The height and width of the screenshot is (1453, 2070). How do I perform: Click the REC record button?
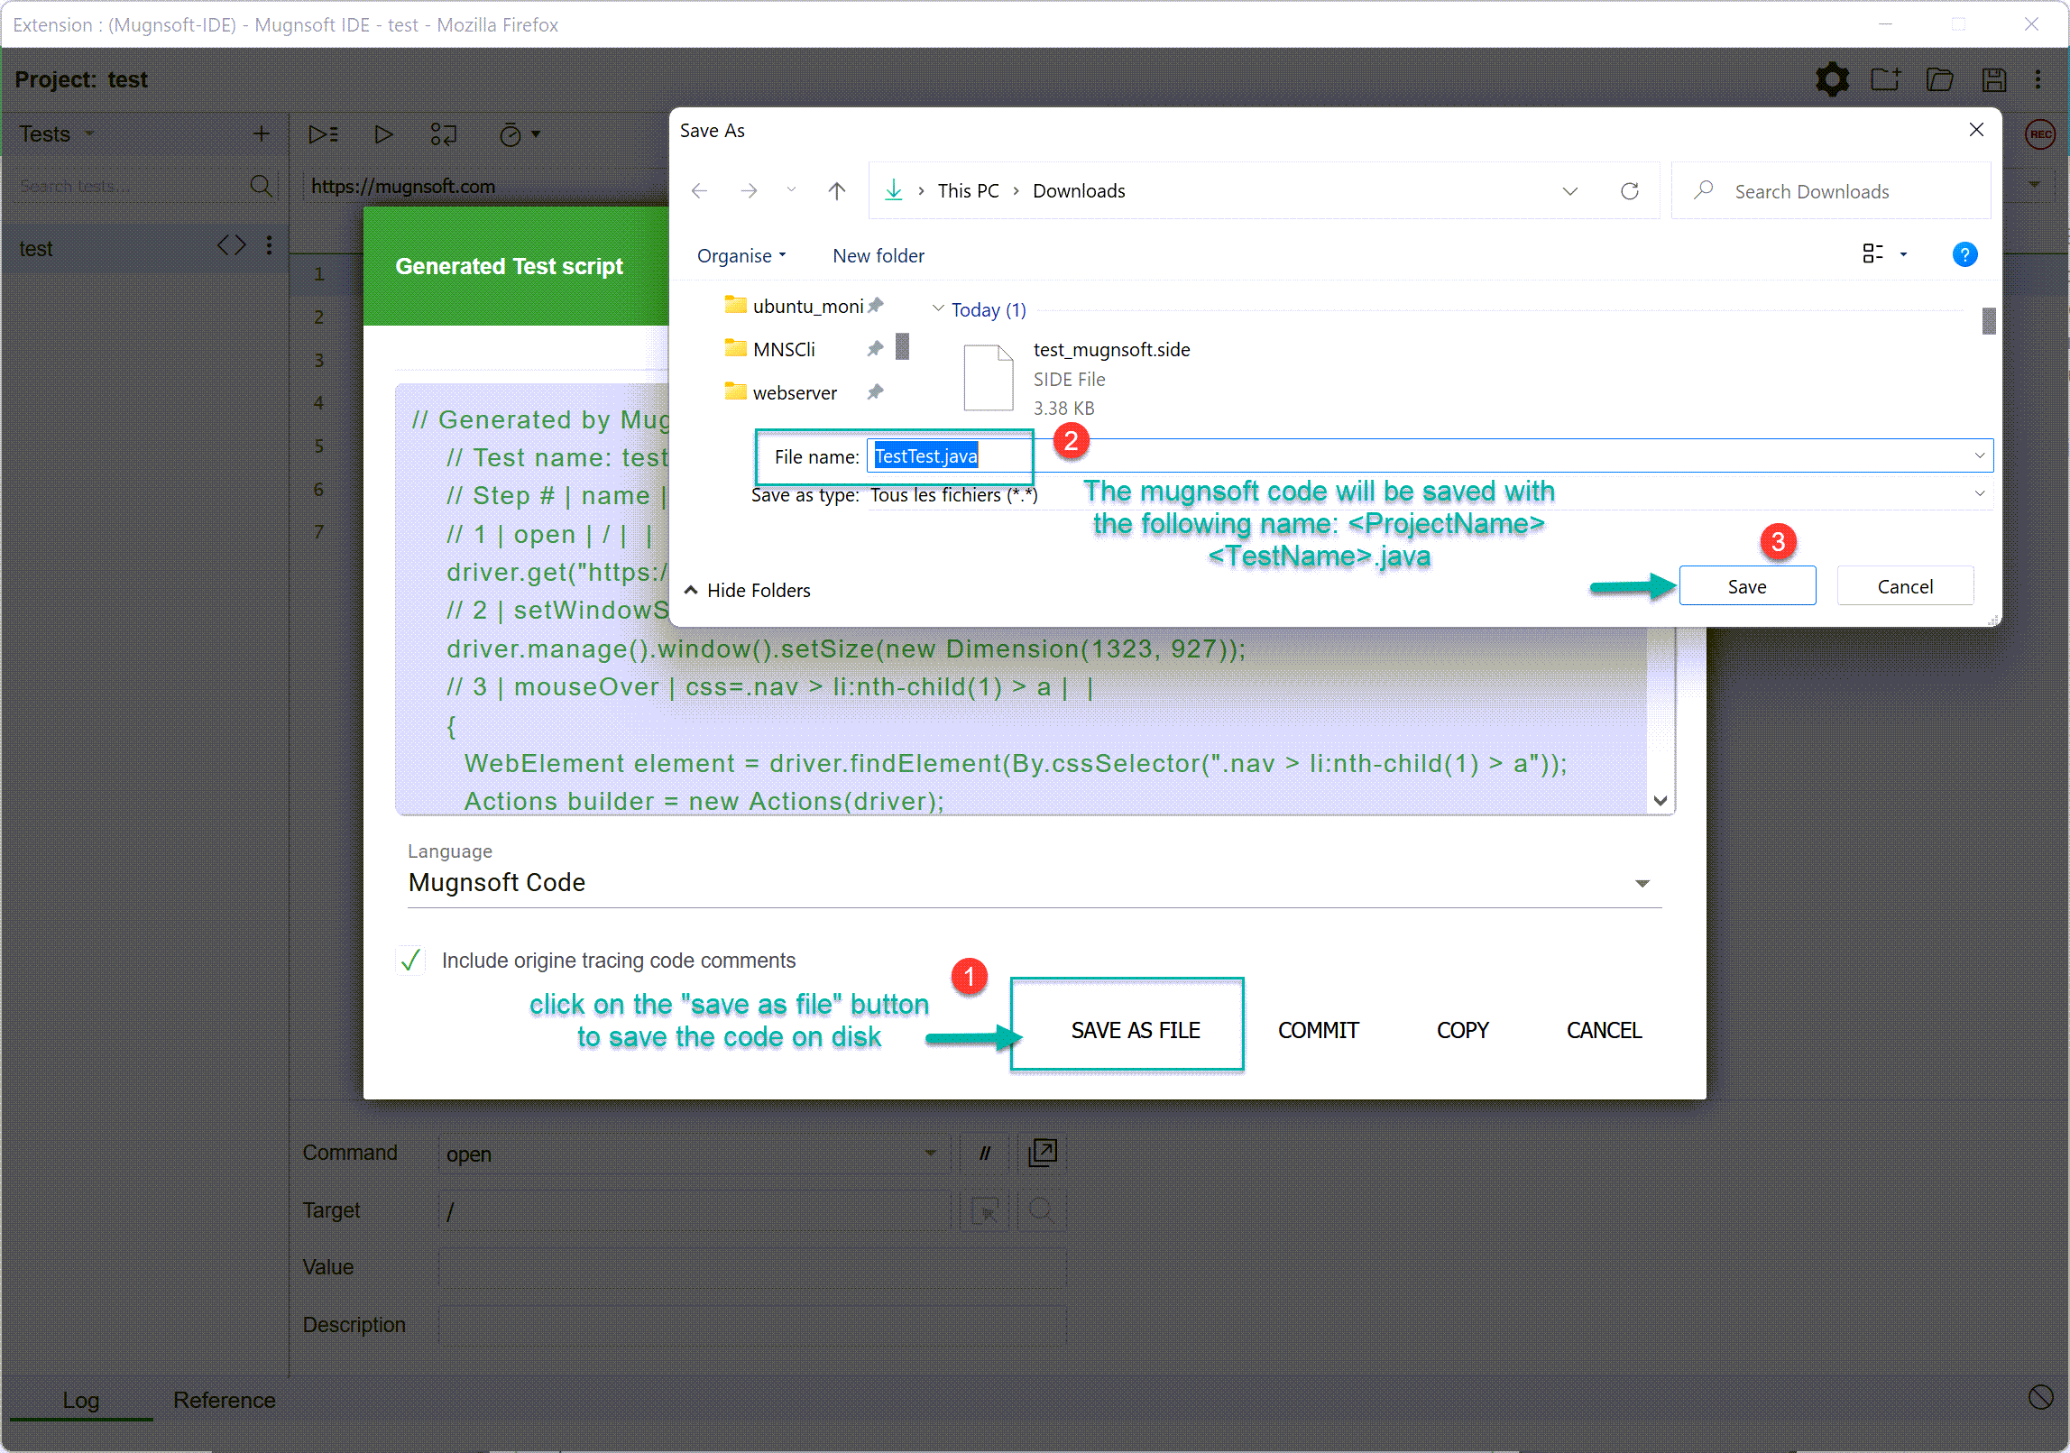(x=2040, y=134)
